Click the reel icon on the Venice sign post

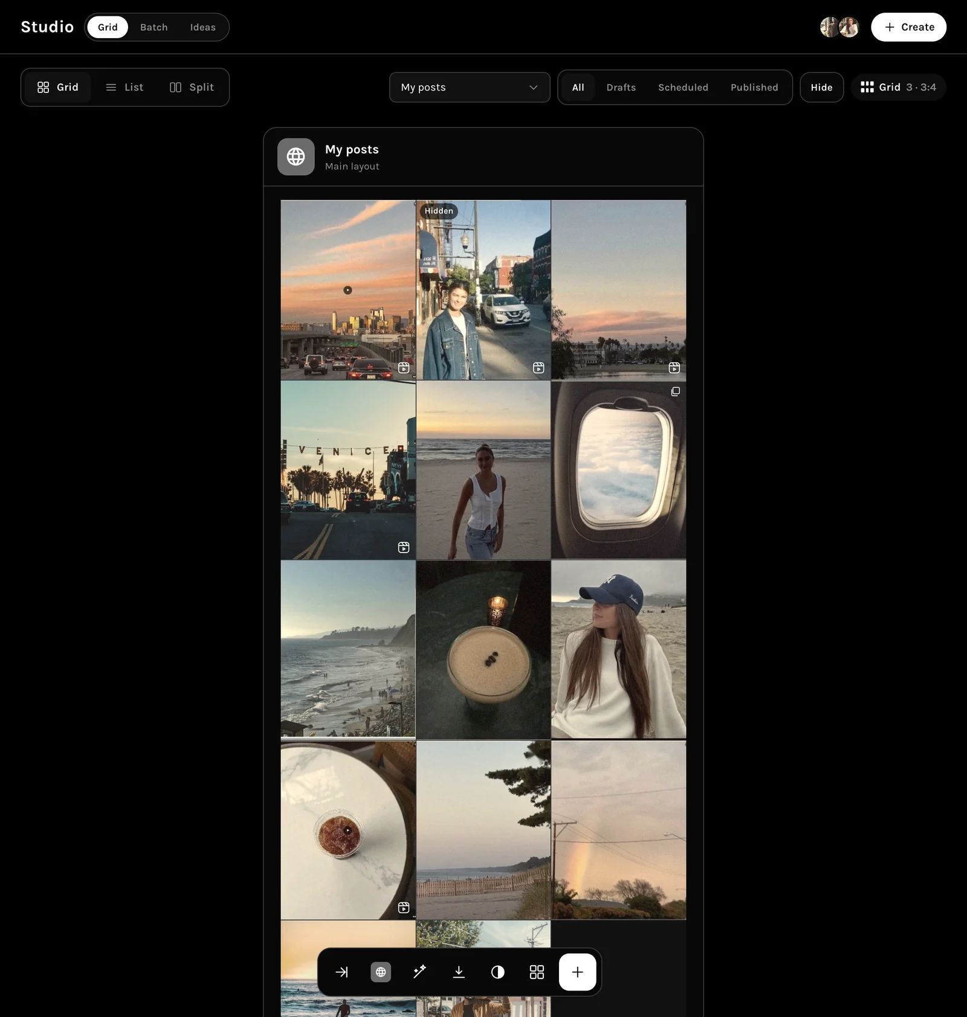coord(404,547)
